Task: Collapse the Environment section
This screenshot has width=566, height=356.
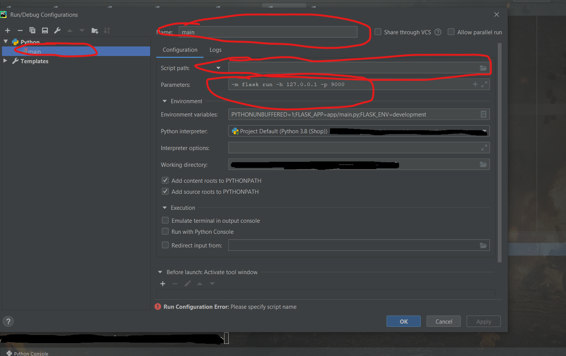Action: tap(165, 101)
